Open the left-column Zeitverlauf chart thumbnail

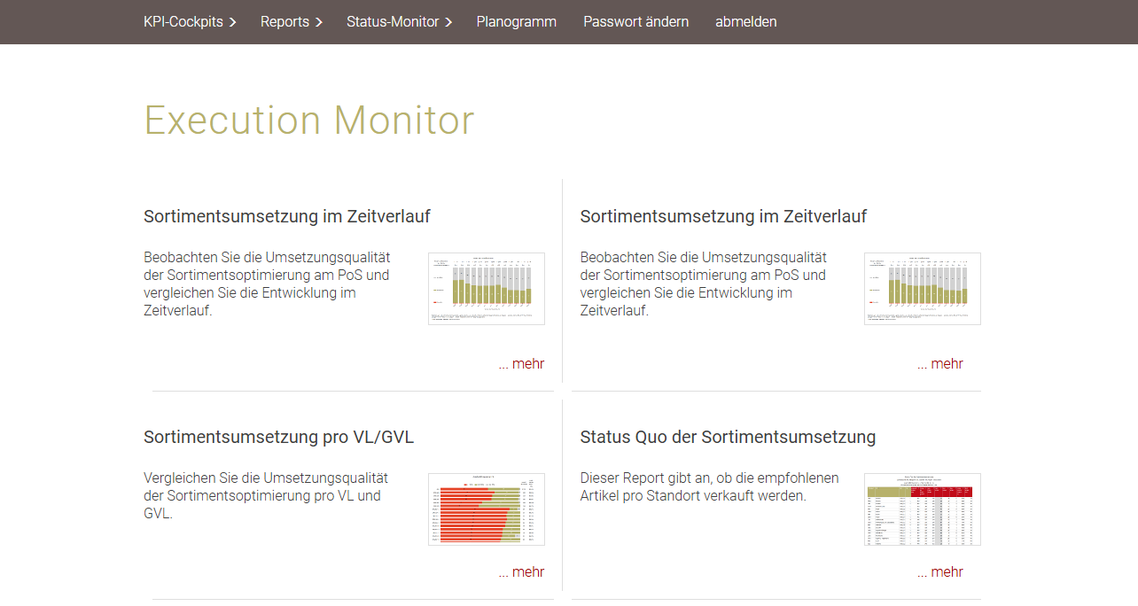(x=486, y=289)
